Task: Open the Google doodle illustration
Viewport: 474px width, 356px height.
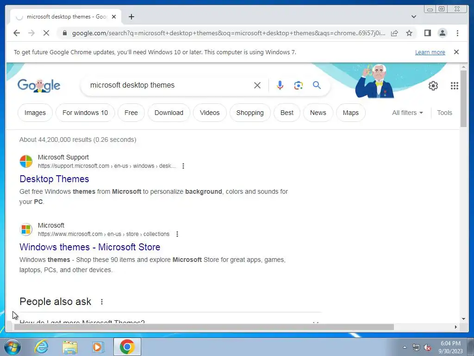Action: point(375,81)
